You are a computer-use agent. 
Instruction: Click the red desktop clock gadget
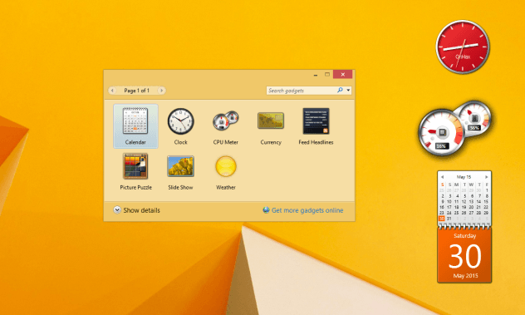[463, 47]
